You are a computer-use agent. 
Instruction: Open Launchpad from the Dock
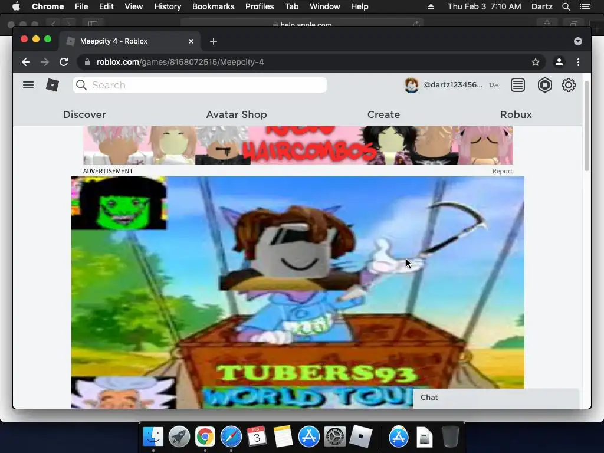coord(179,436)
